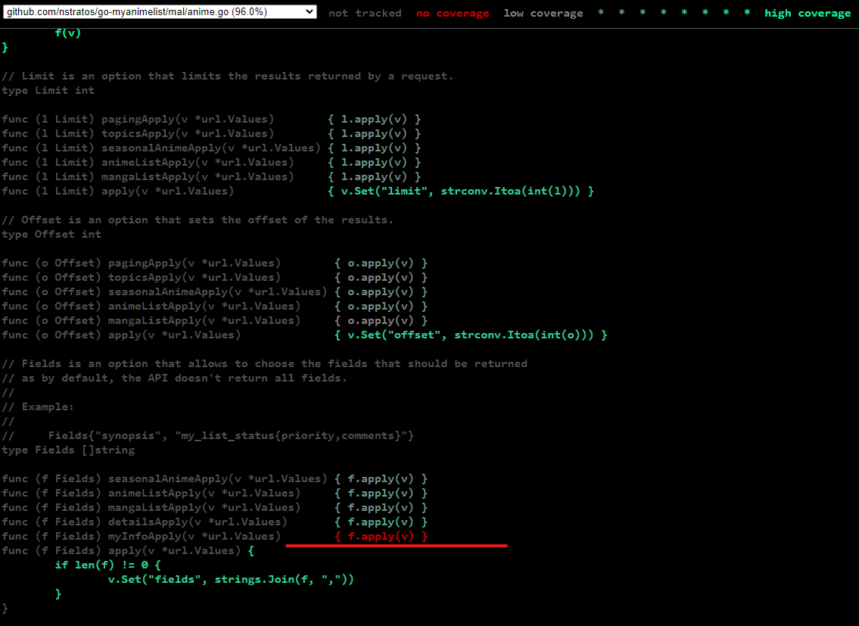Click the '// Limit is an option' comment line
The height and width of the screenshot is (626, 859).
(227, 76)
